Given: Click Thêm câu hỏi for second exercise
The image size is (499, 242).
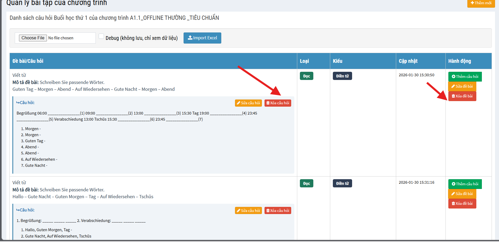Looking at the screenshot, I should pos(465,184).
